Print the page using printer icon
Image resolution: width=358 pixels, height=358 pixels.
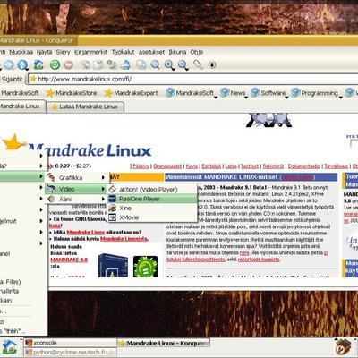(126, 64)
